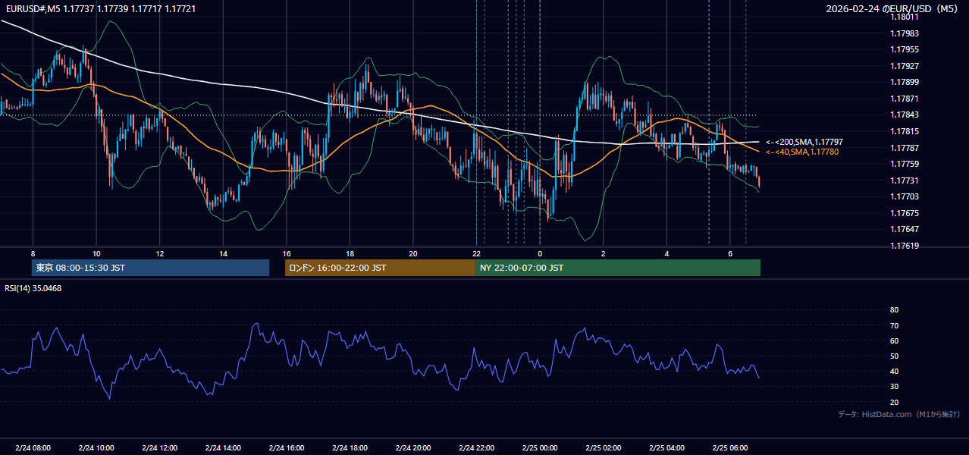This screenshot has width=969, height=455.
Task: Click price axis value 1.17983
Action: pyautogui.click(x=905, y=33)
